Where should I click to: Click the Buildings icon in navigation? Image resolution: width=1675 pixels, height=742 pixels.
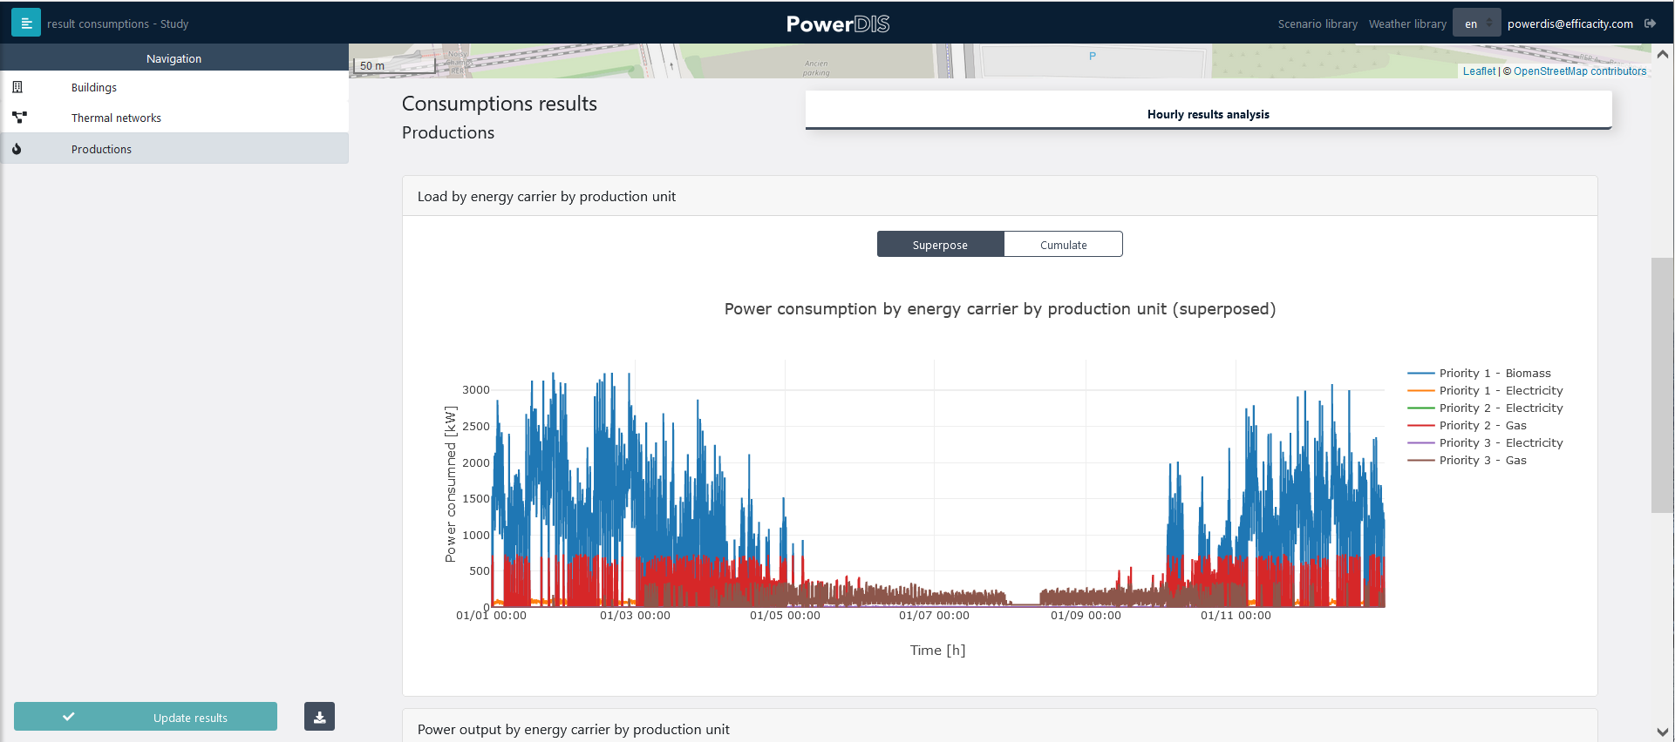pyautogui.click(x=17, y=87)
